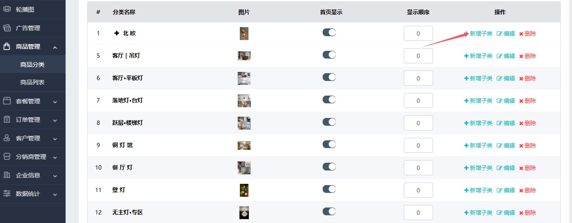Expand the 套餐管理 menu chevron
This screenshot has width=572, height=223.
55,102
